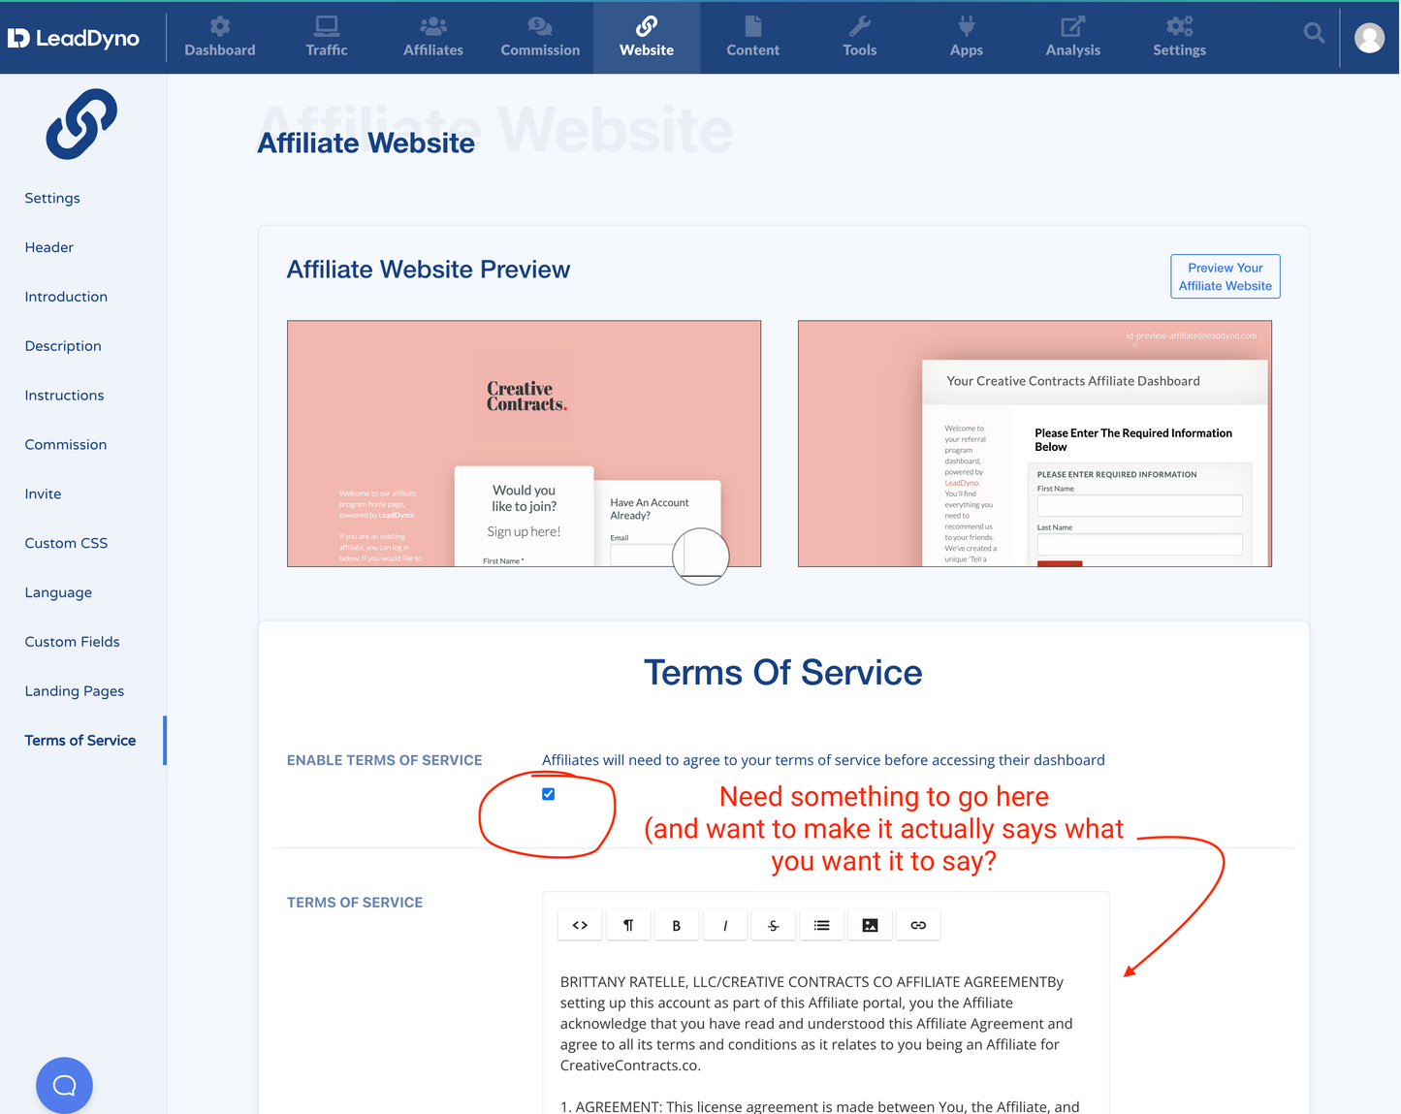Screen dimensions: 1401x1114
Task: Toggle strikethrough formatting
Action: (774, 925)
